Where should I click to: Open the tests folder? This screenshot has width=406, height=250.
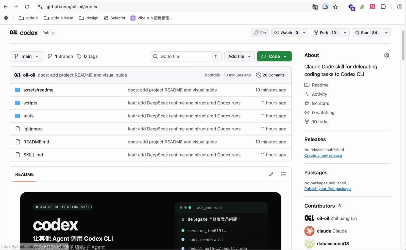click(x=28, y=116)
